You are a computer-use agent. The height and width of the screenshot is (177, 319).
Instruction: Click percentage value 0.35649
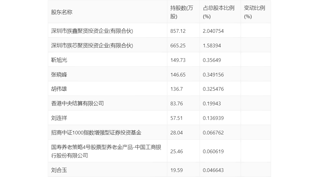click(212, 60)
